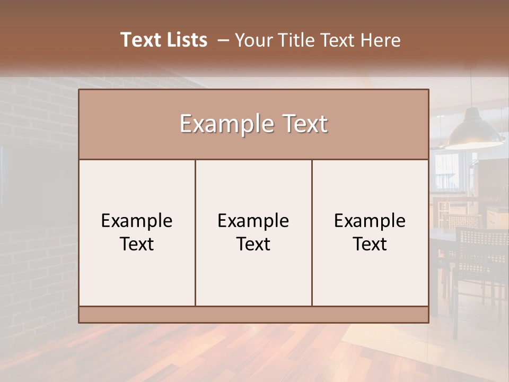509x382 pixels.
Task: Select the large "Example Text" header box
Action: click(253, 124)
